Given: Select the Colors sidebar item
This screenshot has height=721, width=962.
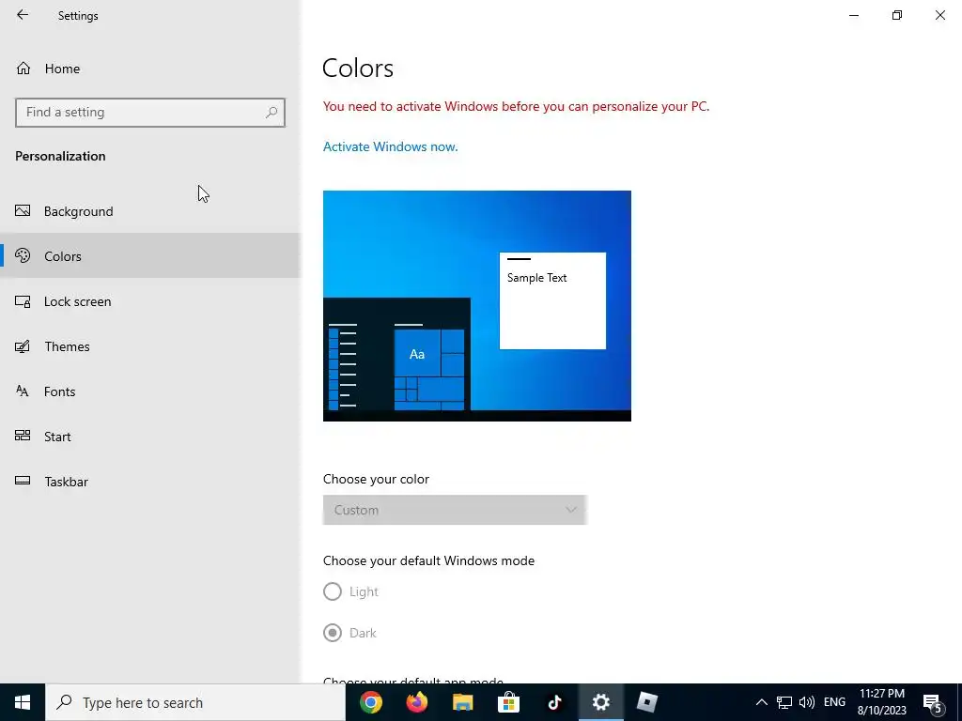Looking at the screenshot, I should tap(150, 255).
